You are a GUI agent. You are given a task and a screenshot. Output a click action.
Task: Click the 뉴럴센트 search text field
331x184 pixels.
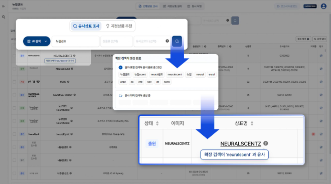click(x=76, y=41)
